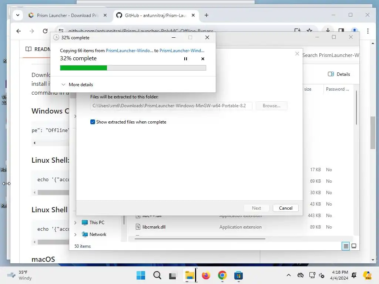Close the GitHub browser tab
Image resolution: width=379 pixels, height=284 pixels.
click(193, 15)
